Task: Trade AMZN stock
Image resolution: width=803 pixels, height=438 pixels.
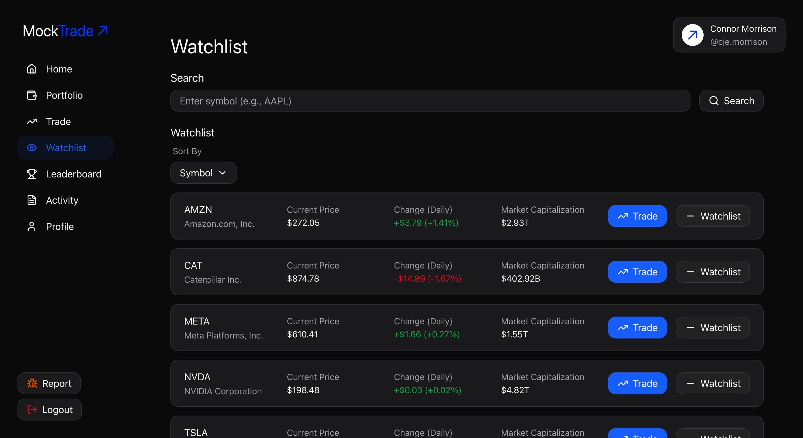Action: pos(637,216)
